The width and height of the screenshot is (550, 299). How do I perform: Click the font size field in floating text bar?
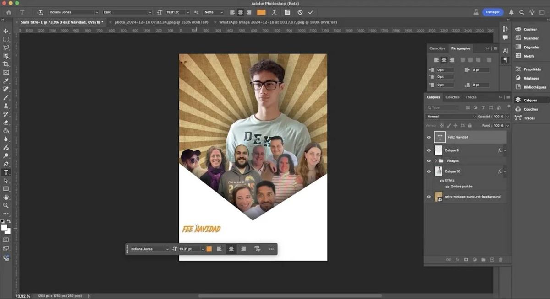coord(189,249)
